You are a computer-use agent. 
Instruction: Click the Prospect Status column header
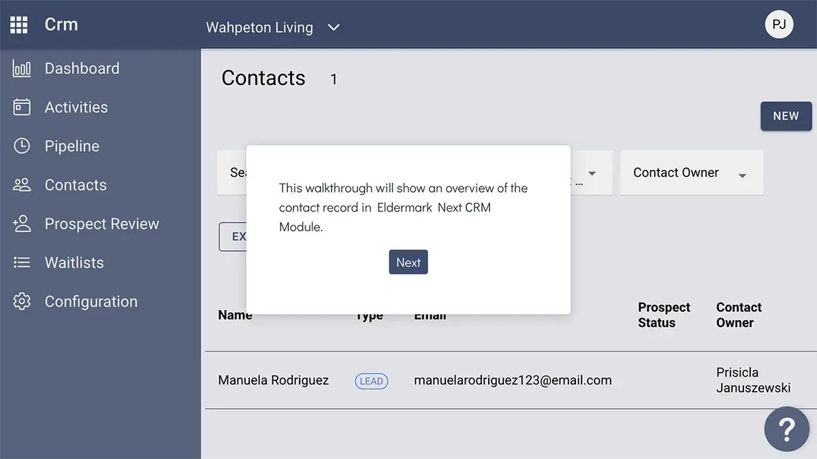click(x=664, y=315)
